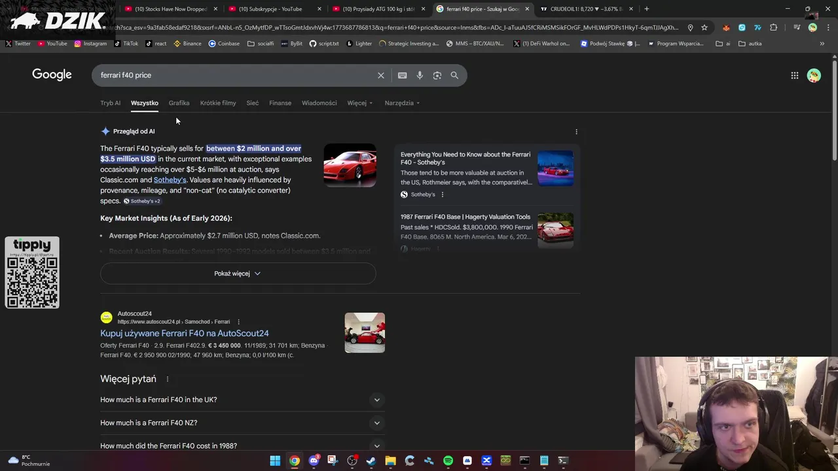Open 'Everything You Need to Know about the Ferrari F40'
Viewport: 838px width, 471px height.
coord(465,158)
